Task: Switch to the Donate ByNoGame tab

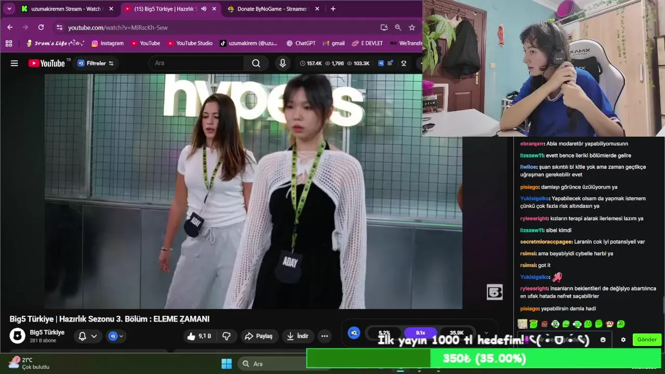Action: 272,9
